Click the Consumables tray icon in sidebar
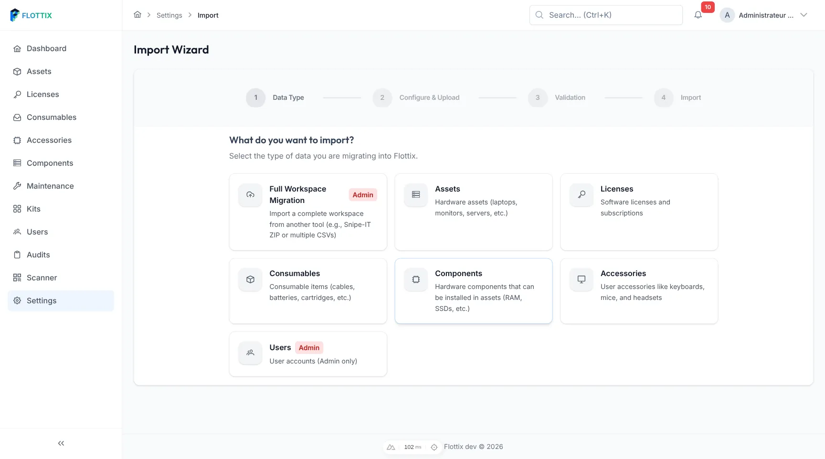Screen dimensions: 825x459 17,117
